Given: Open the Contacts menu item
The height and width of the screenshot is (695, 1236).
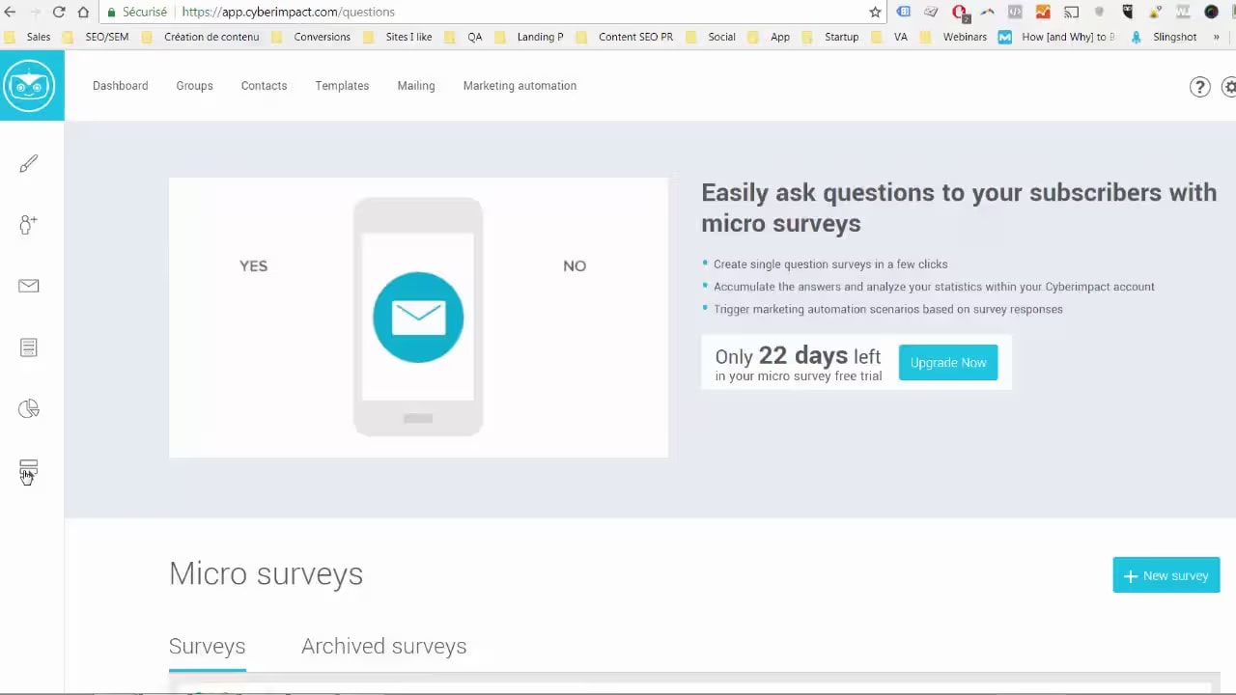Looking at the screenshot, I should pos(264,86).
